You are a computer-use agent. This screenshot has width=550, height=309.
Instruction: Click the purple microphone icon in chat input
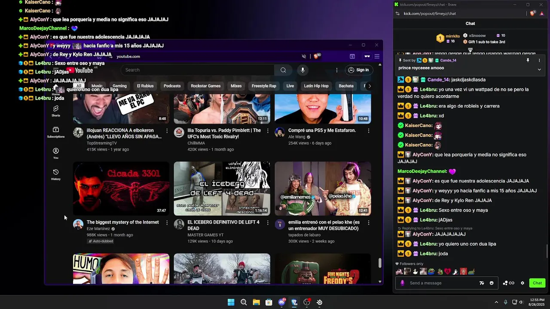tap(403, 283)
